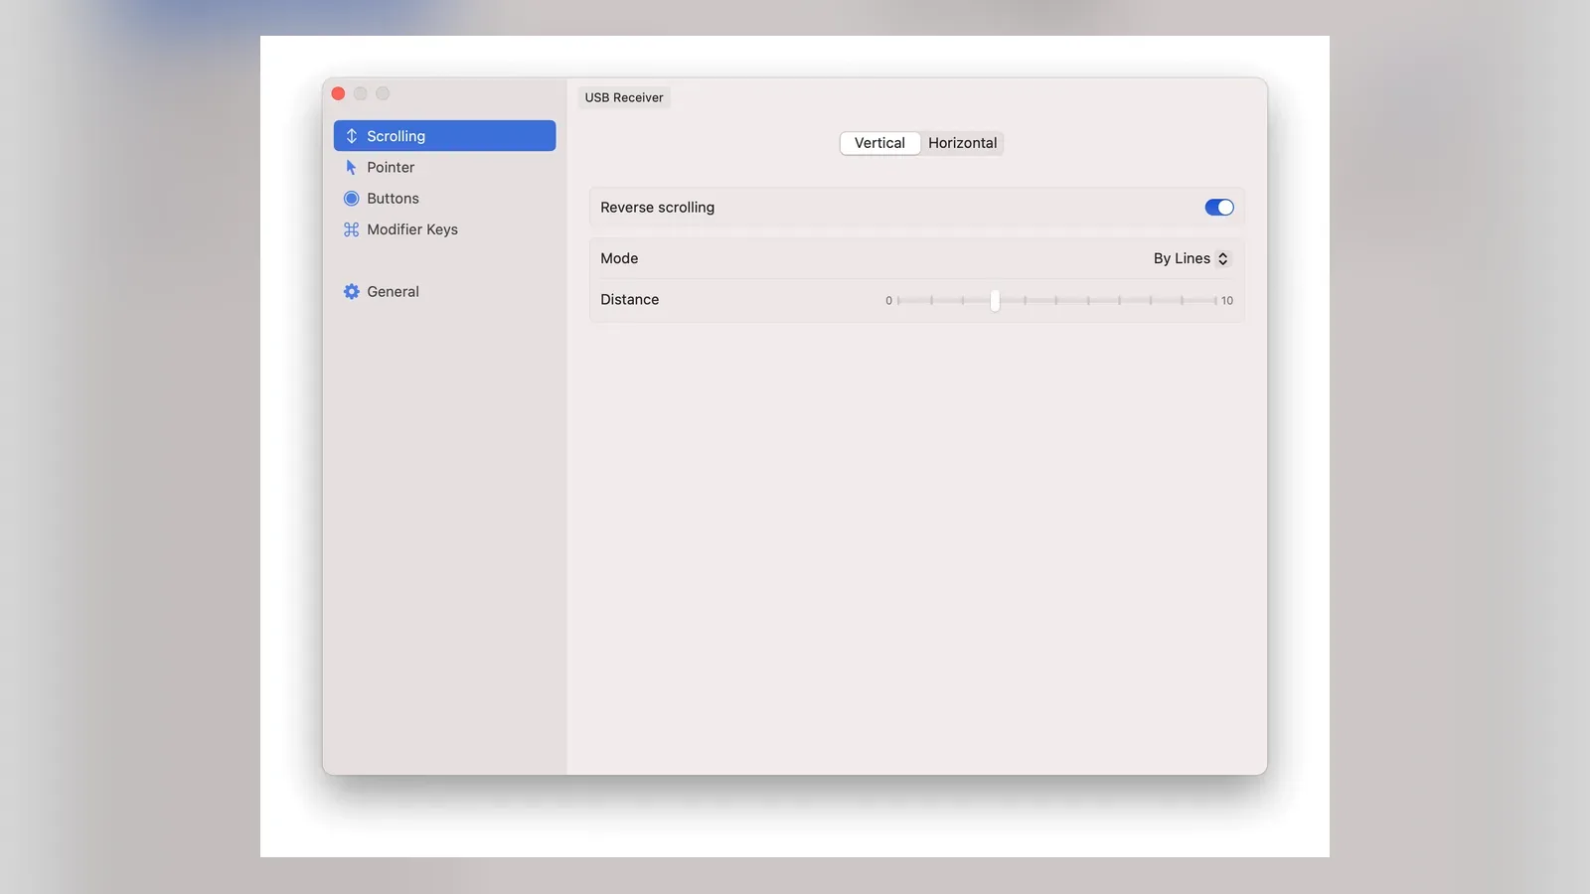Switch to the Vertical tab

point(879,143)
